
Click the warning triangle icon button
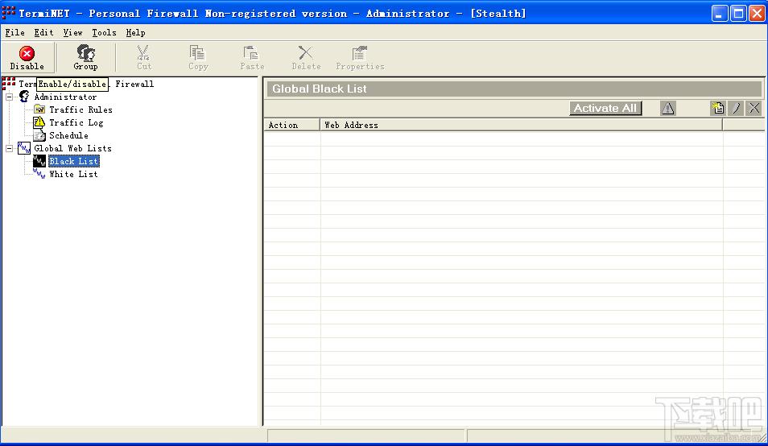667,108
